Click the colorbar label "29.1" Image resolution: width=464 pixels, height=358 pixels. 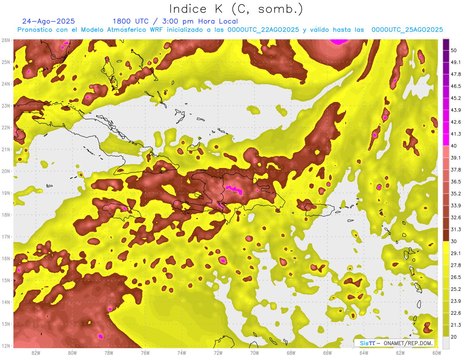click(x=455, y=253)
